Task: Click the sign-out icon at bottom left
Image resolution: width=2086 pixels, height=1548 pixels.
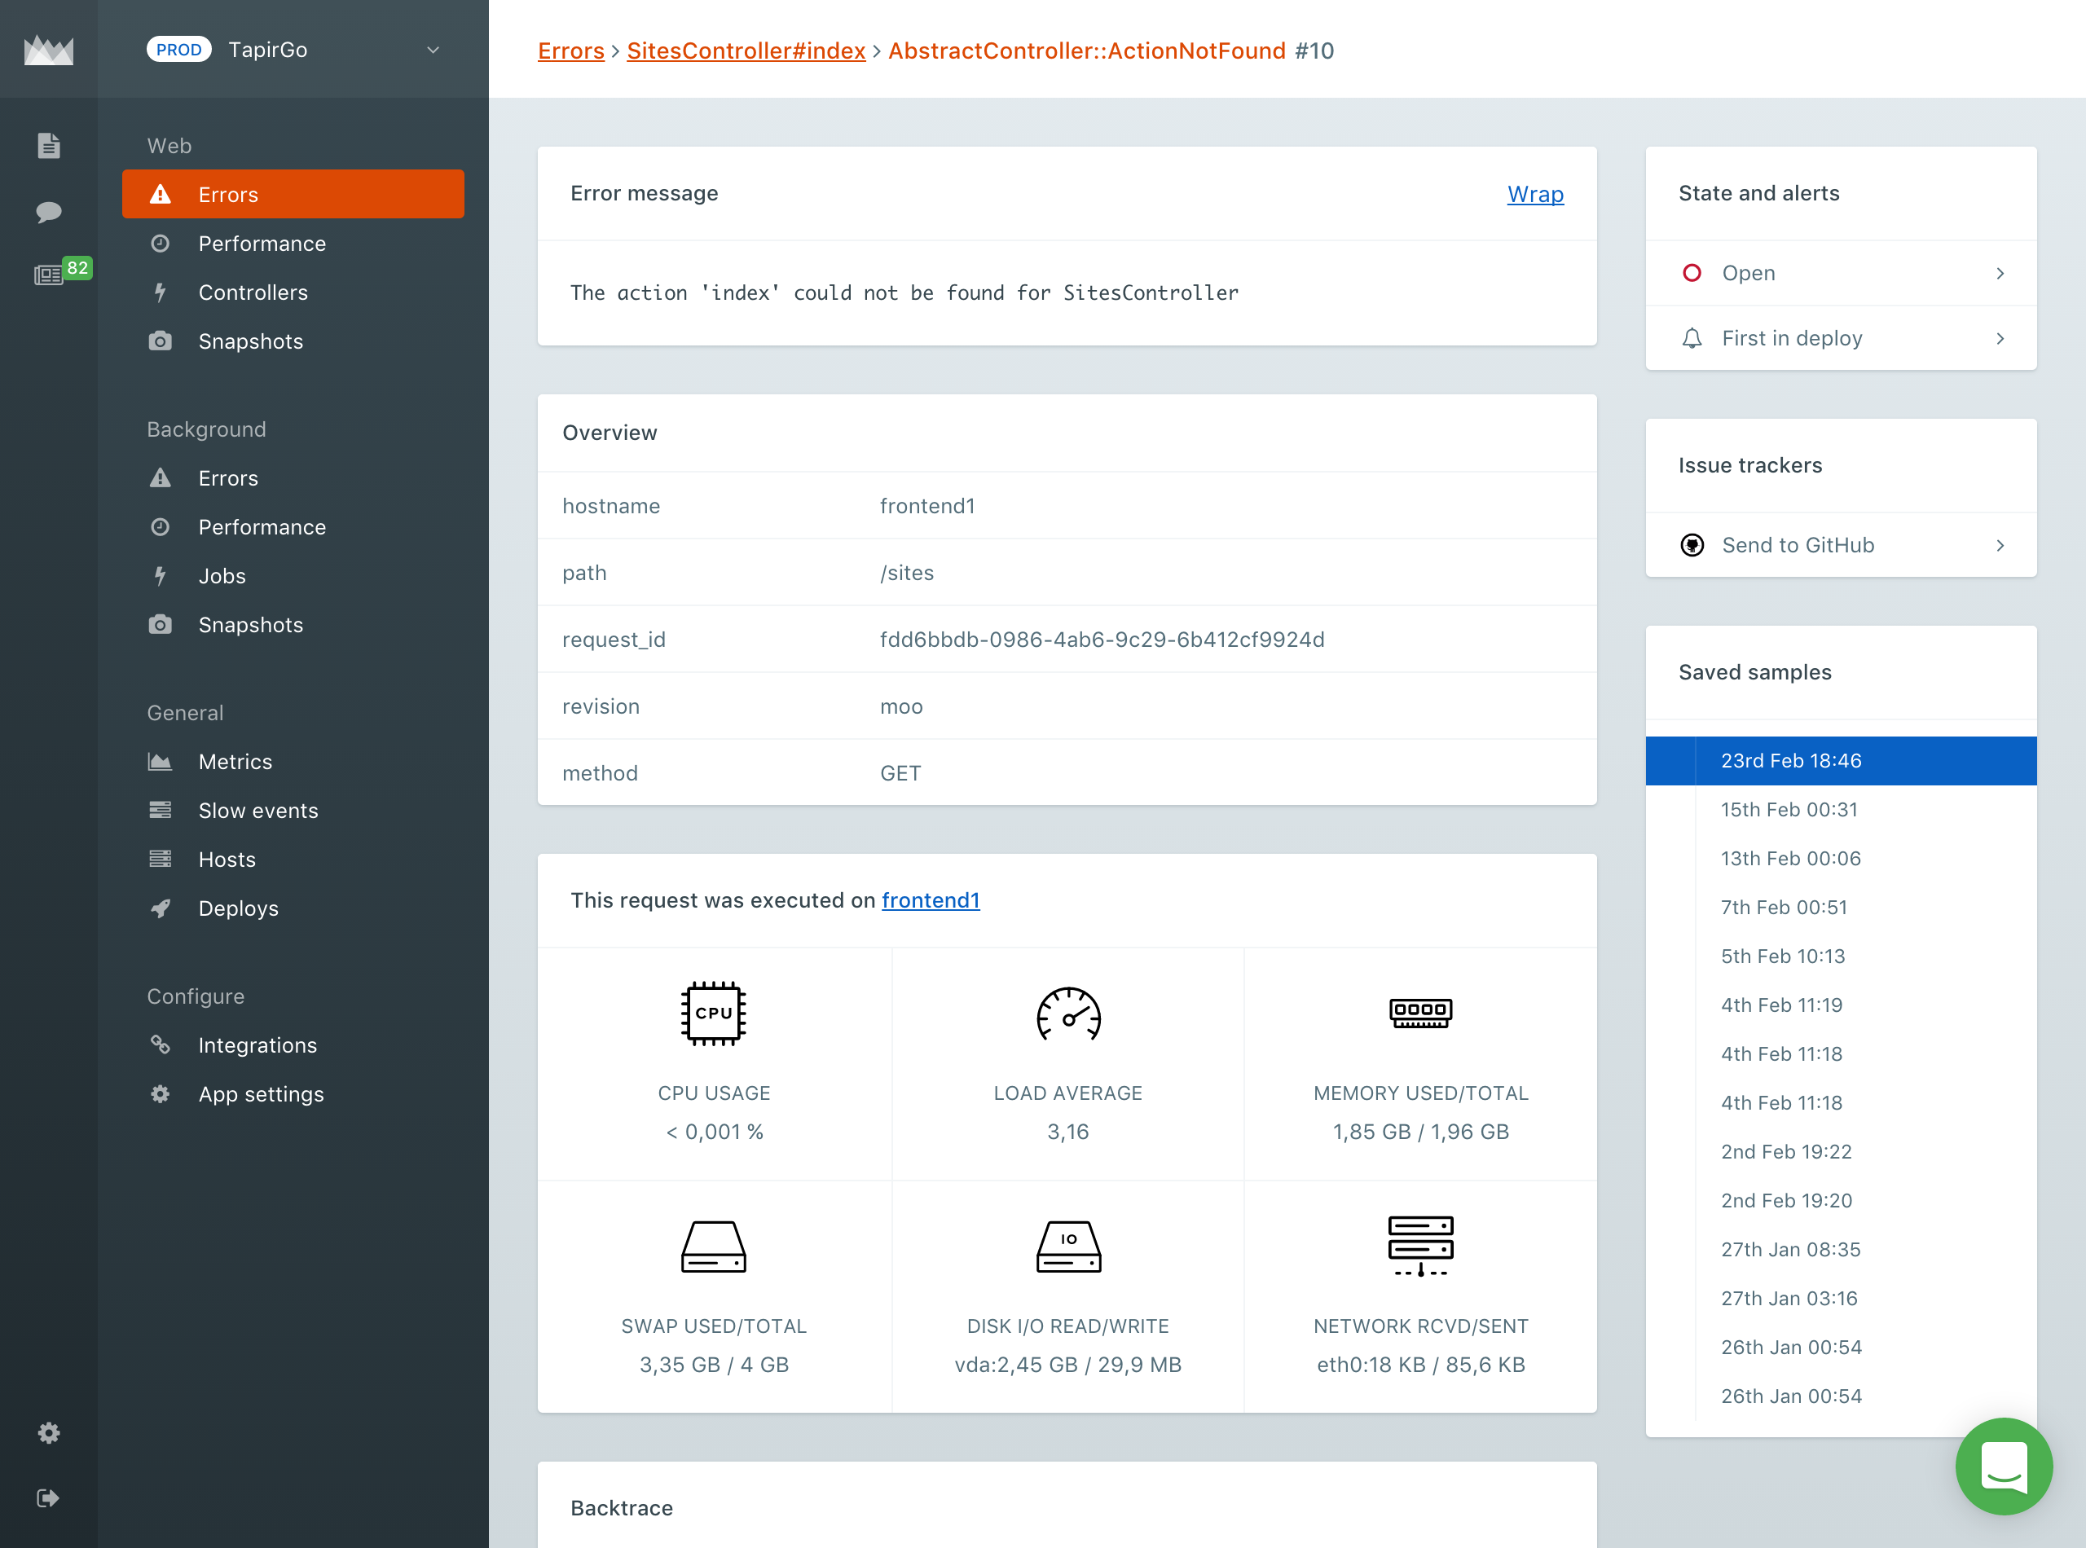Action: [x=49, y=1498]
